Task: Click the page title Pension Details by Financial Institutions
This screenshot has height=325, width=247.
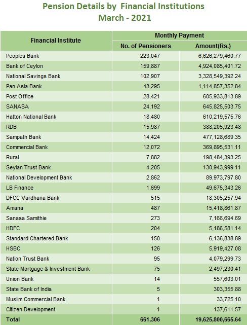Action: [x=124, y=7]
